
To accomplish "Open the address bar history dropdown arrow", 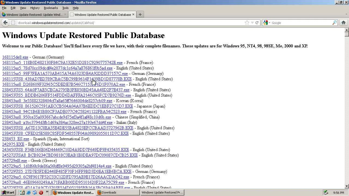I will pyautogui.click(x=252, y=23).
